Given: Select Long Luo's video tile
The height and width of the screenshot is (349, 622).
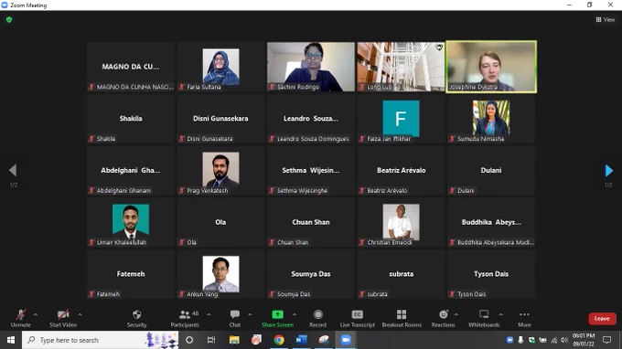Looking at the screenshot, I should point(401,67).
